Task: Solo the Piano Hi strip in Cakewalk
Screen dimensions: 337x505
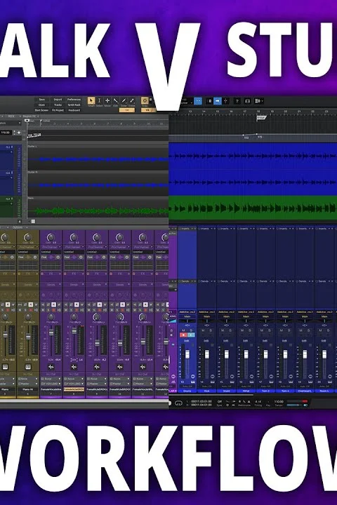Action: click(x=26, y=310)
